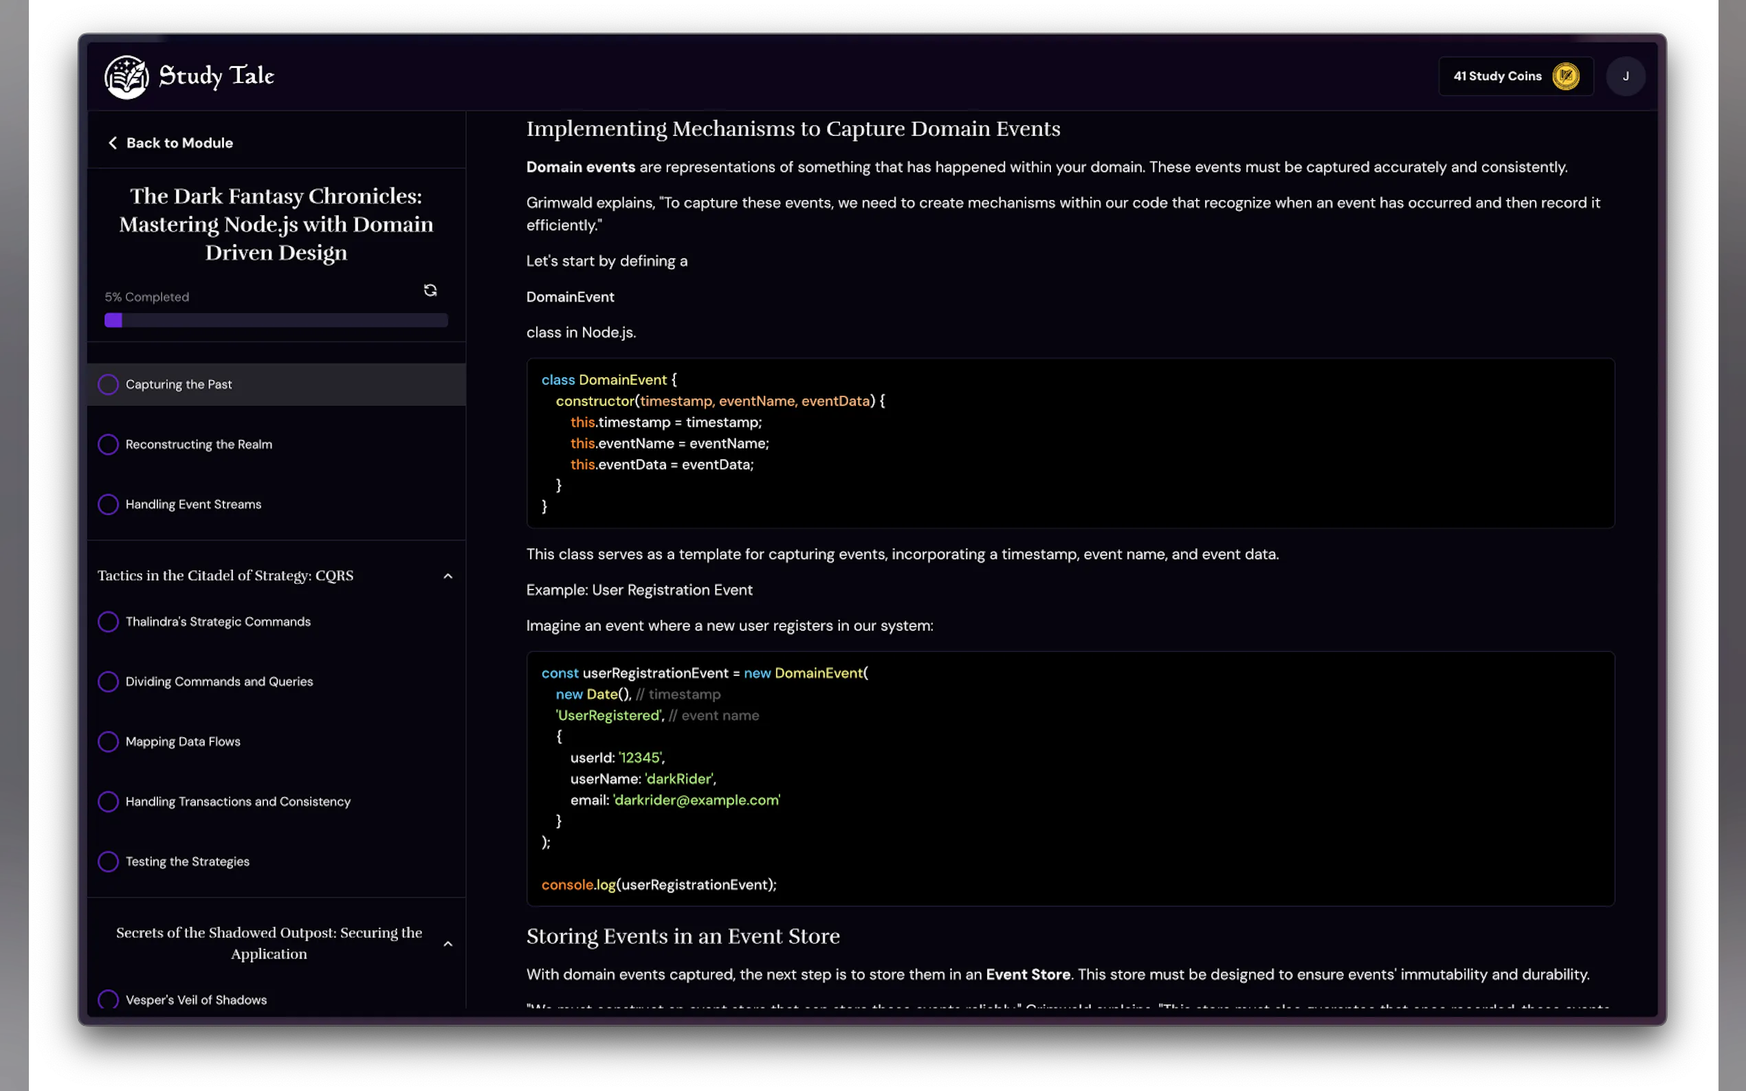Open the J user avatar menu
Image resolution: width=1746 pixels, height=1091 pixels.
[x=1625, y=76]
